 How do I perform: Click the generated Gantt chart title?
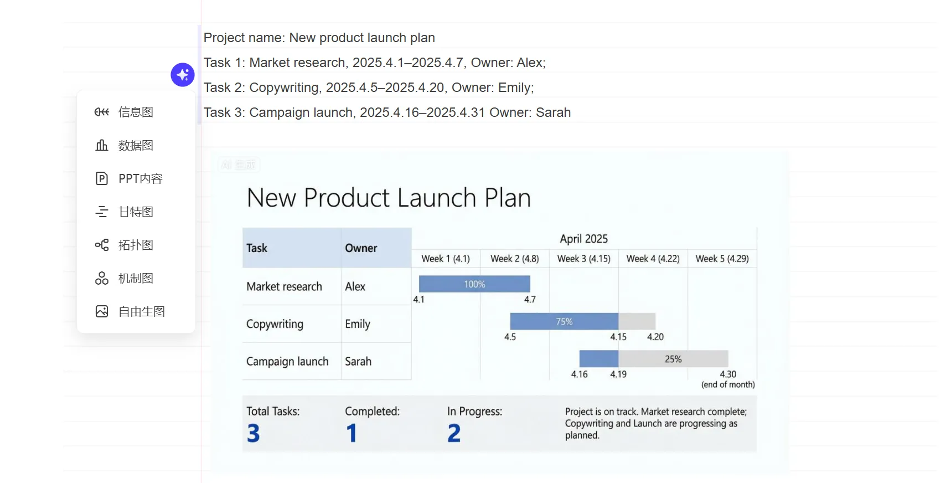coord(389,198)
